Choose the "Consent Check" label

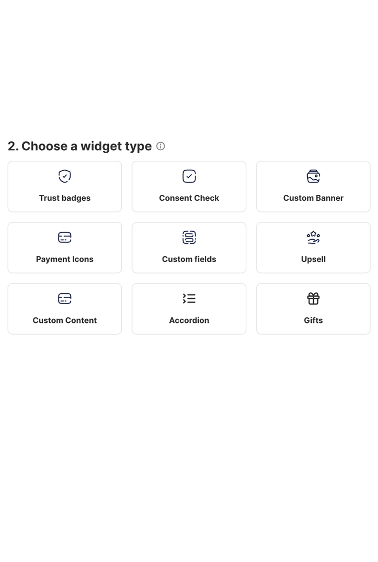[x=189, y=198]
